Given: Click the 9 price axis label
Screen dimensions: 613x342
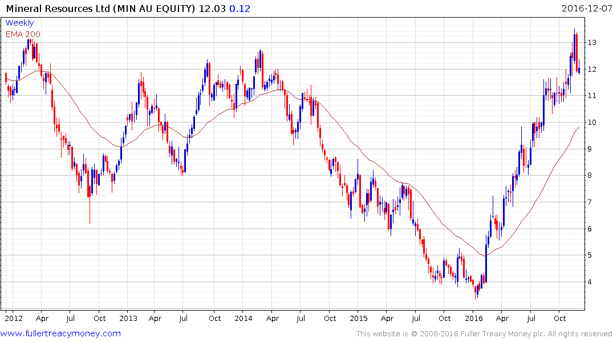Looking at the screenshot, I should 590,149.
